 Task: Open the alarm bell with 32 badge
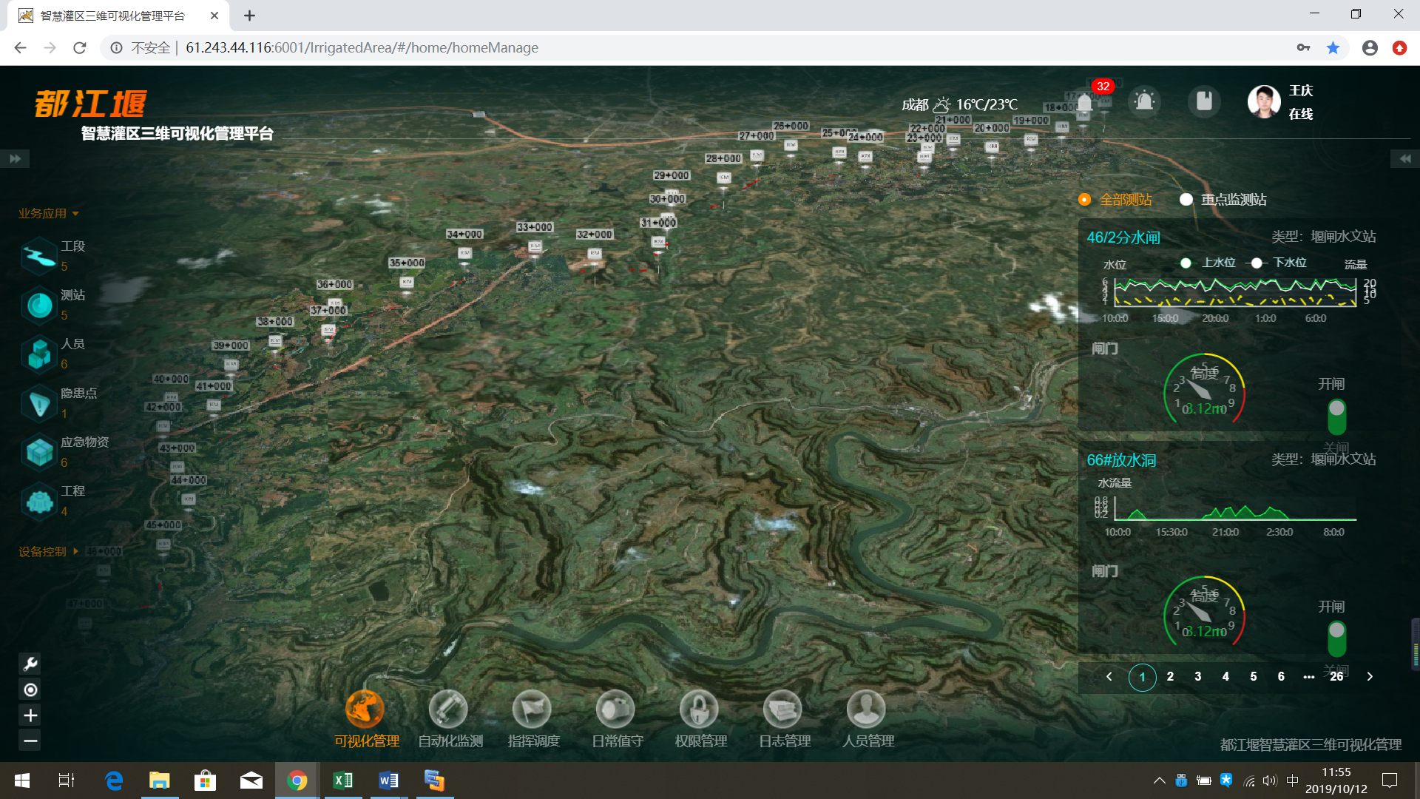pos(1085,101)
